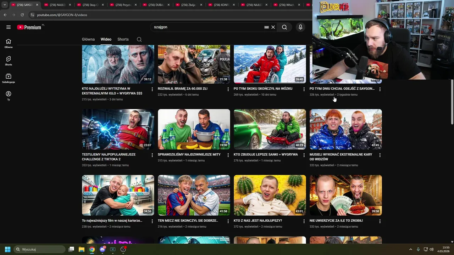
Task: Open the Windows Start menu
Action: coord(7,249)
